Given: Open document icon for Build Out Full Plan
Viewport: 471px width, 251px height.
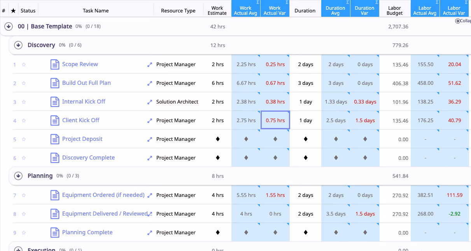Looking at the screenshot, I should tap(55, 83).
